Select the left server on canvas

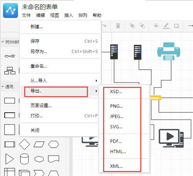click(x=114, y=52)
